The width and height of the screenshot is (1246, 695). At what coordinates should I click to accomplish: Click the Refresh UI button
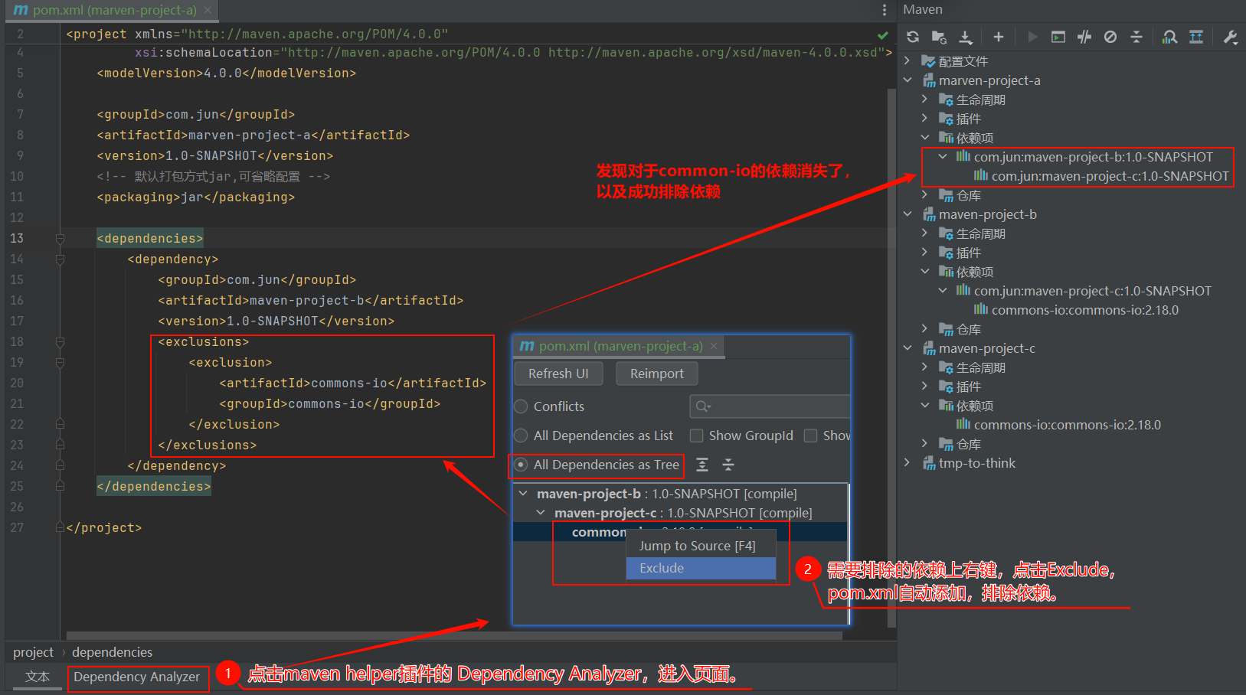pos(558,374)
